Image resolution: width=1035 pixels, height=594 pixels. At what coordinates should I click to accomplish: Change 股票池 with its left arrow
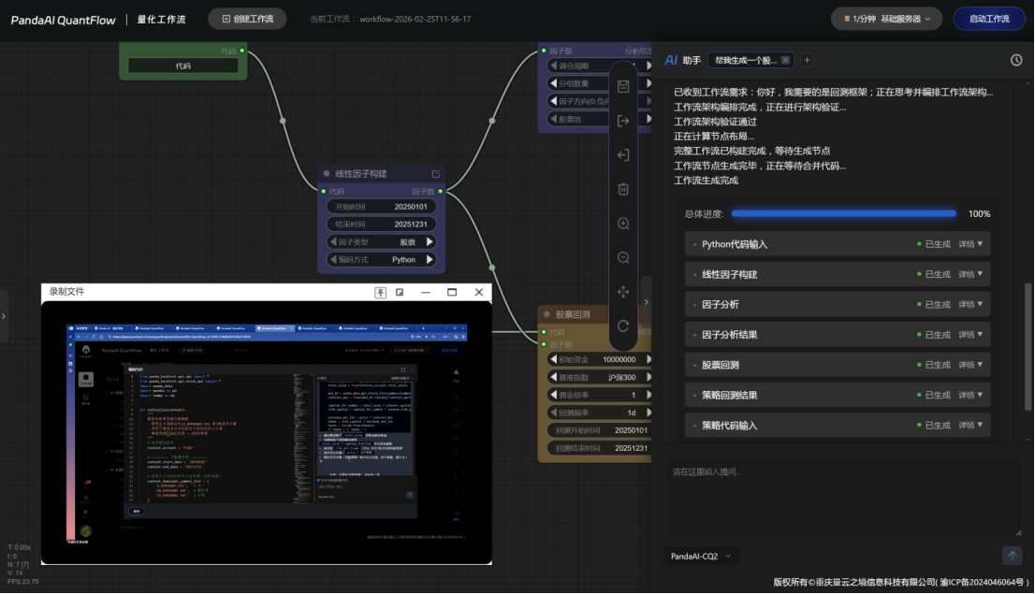[553, 120]
